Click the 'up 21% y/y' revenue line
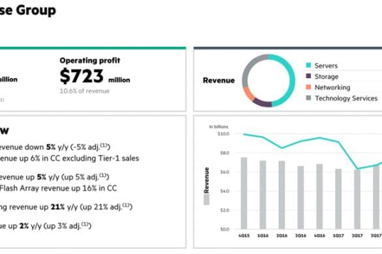This screenshot has height=254, width=382. pyautogui.click(x=66, y=207)
